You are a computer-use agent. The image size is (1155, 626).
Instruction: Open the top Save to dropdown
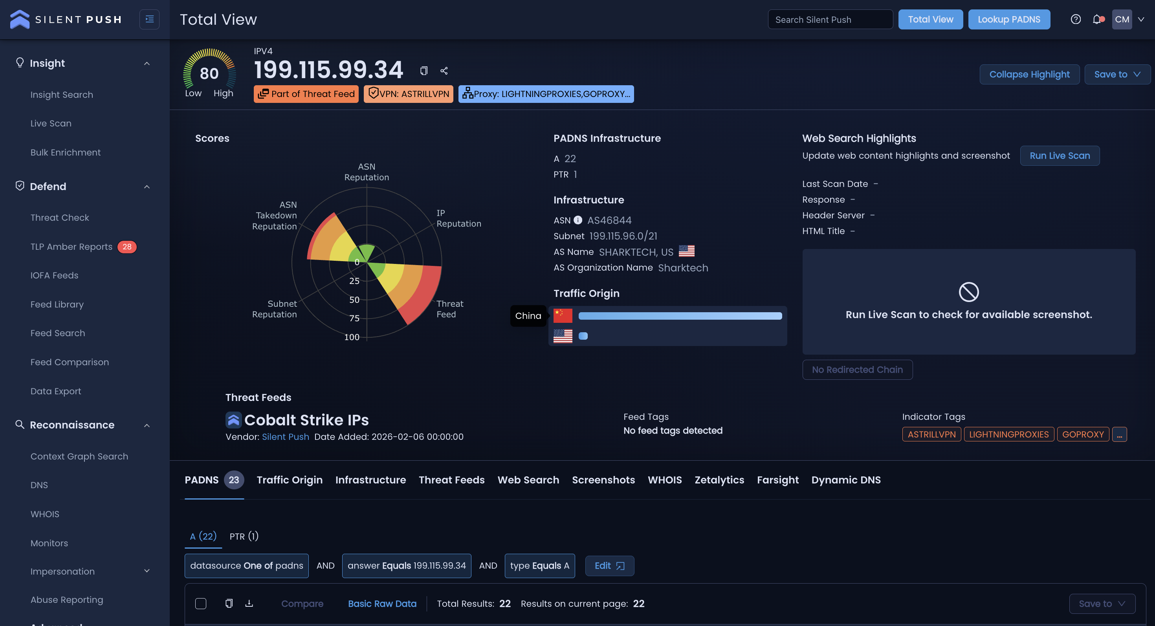click(1117, 74)
